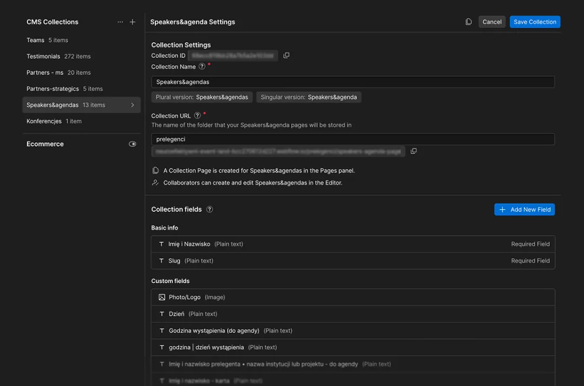Copy the Collection ID with the copy icon

286,56
